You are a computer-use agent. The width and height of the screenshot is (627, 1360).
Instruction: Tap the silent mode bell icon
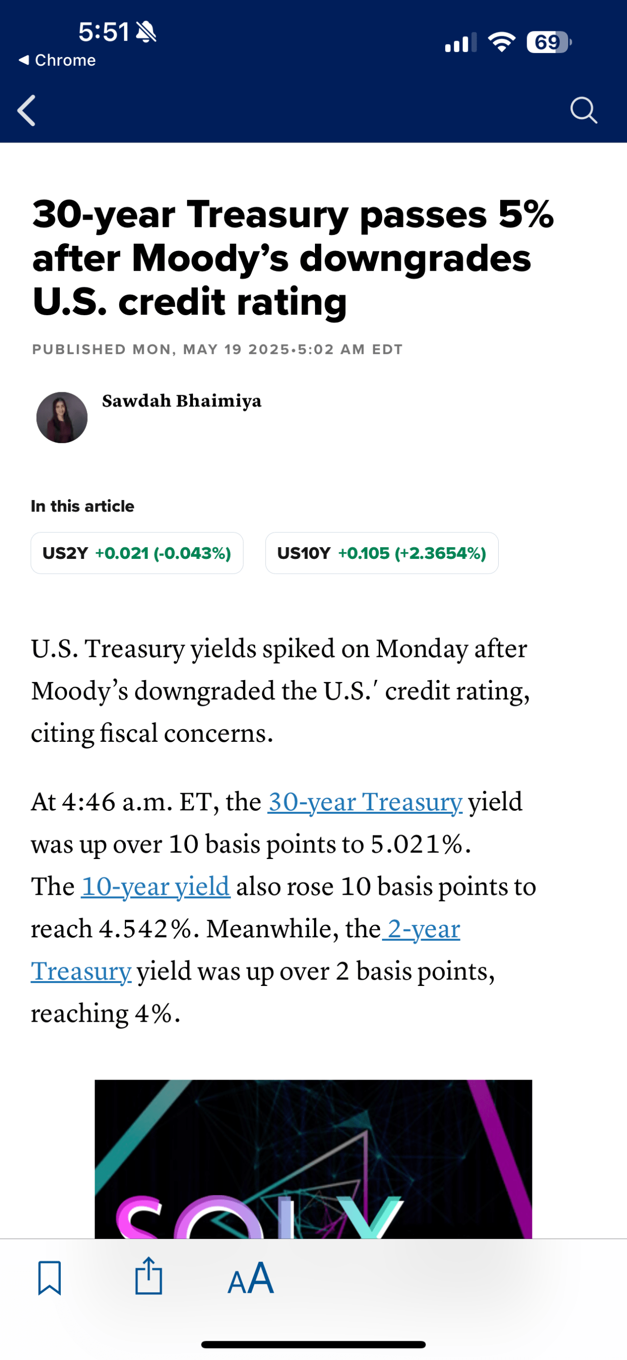click(x=146, y=32)
